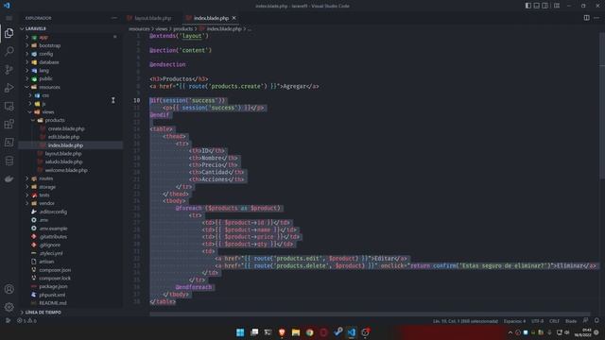Open Source Control view in activity bar
605x340 pixels.
[9, 69]
